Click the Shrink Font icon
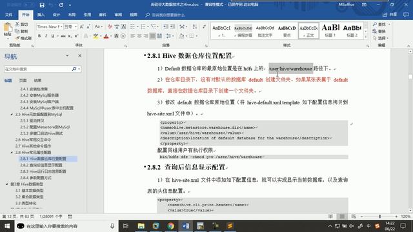Screen dimensions: 413x232 coord(88,26)
